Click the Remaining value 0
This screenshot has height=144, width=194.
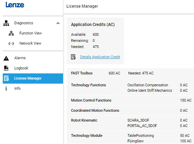[94, 40]
